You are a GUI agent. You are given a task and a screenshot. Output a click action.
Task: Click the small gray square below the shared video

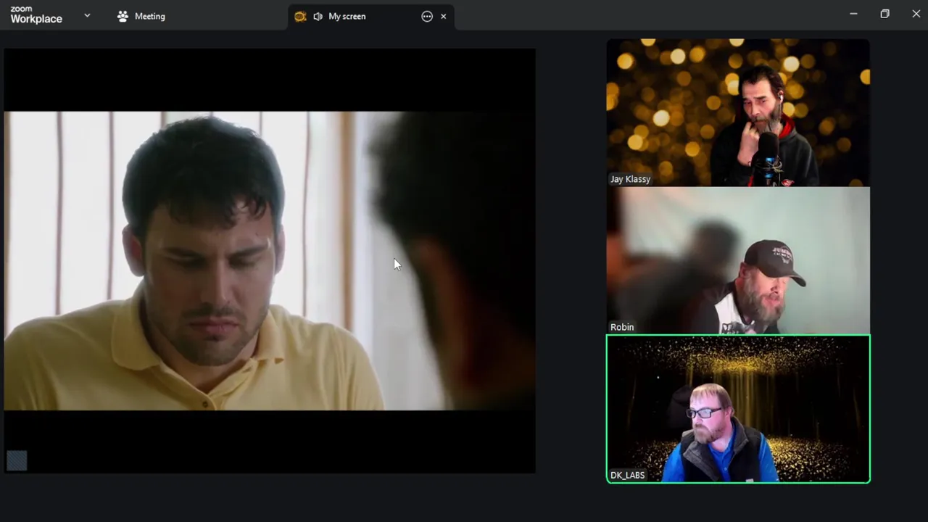click(17, 460)
